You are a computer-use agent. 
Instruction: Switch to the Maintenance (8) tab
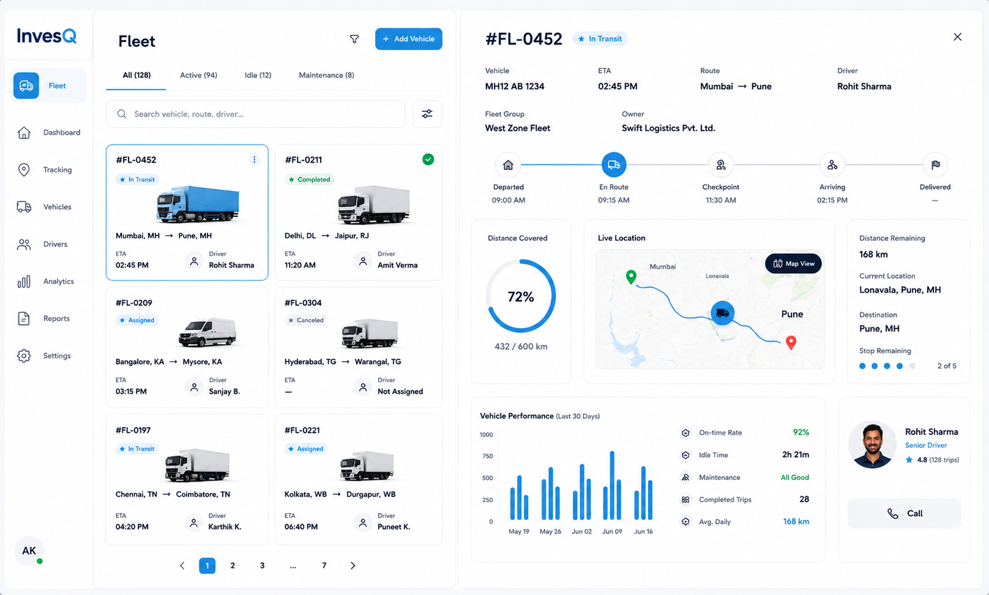[326, 75]
